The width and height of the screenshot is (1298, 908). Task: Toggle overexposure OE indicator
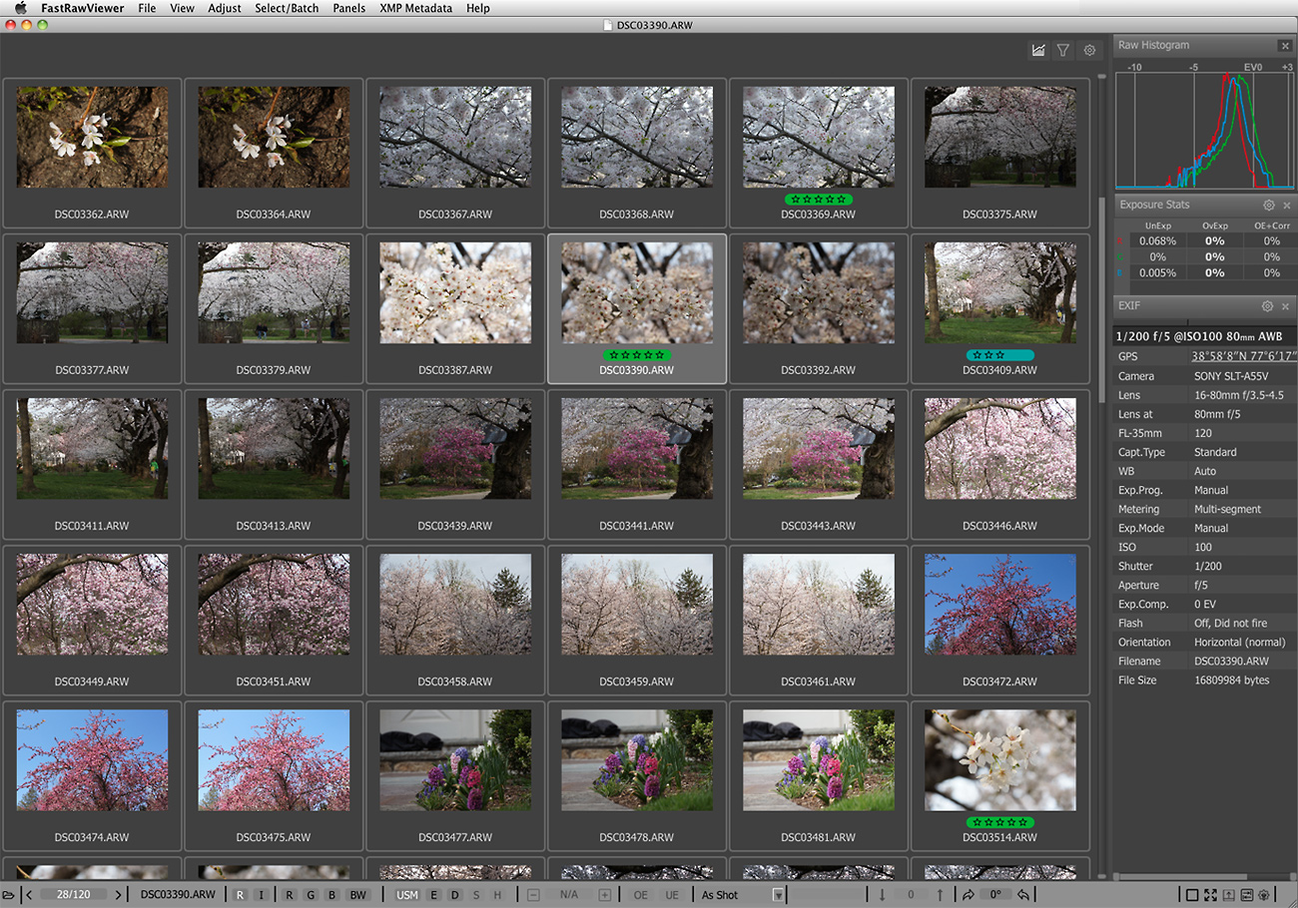[640, 895]
